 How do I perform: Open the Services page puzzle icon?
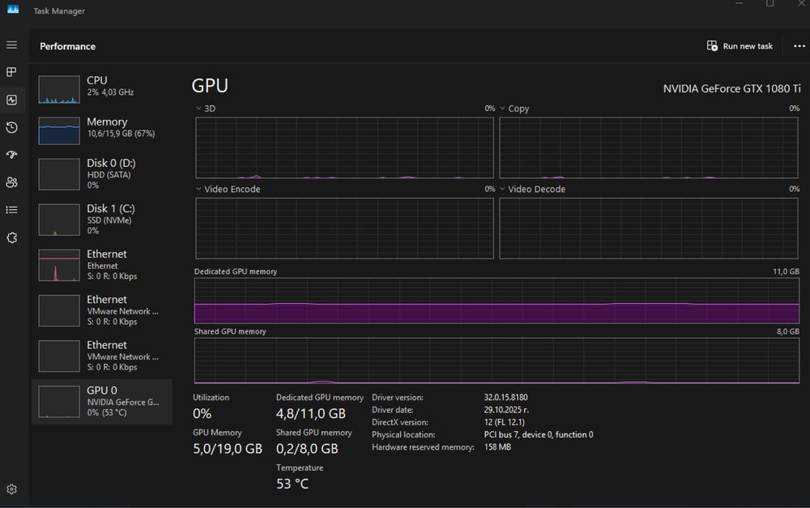[x=11, y=237]
